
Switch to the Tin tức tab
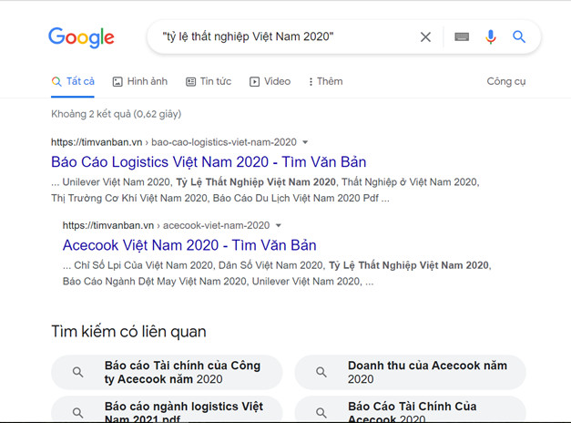pyautogui.click(x=209, y=81)
